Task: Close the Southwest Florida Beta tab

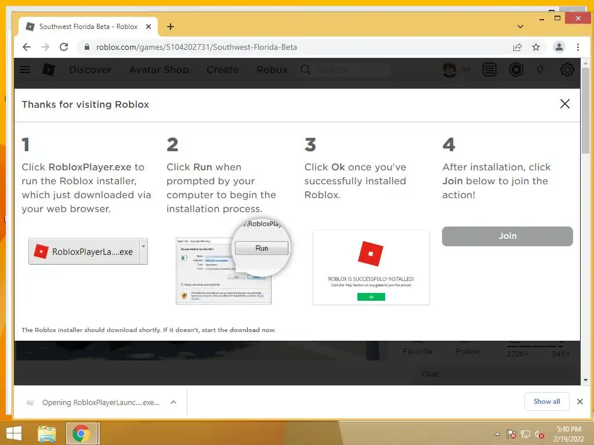Action: pos(148,27)
